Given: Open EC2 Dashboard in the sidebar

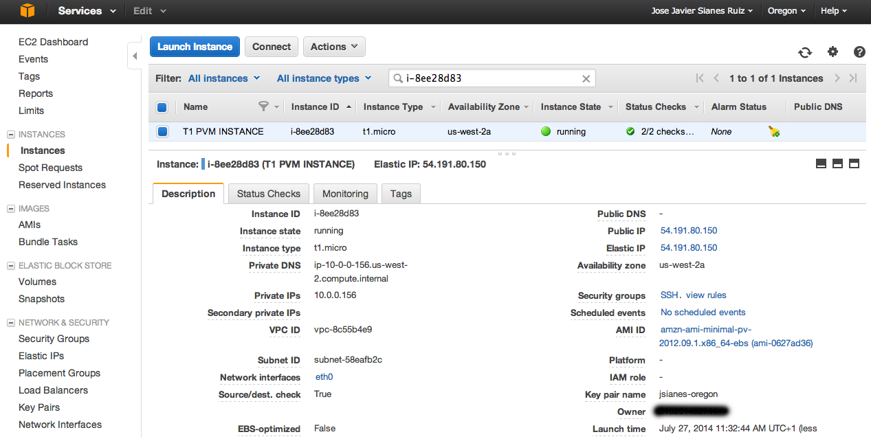Looking at the screenshot, I should point(53,42).
